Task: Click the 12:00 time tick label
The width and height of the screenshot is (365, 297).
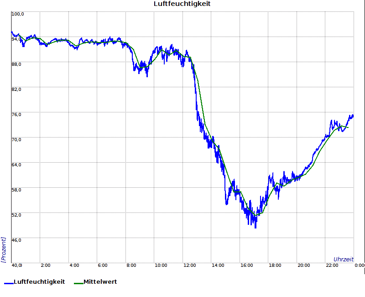Action: pos(189,265)
